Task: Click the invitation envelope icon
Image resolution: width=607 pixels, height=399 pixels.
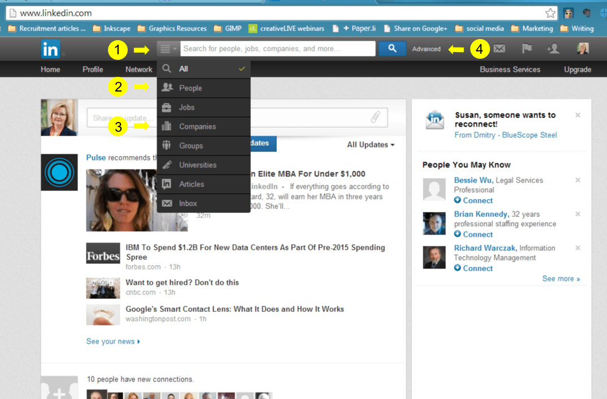Action: 435,120
